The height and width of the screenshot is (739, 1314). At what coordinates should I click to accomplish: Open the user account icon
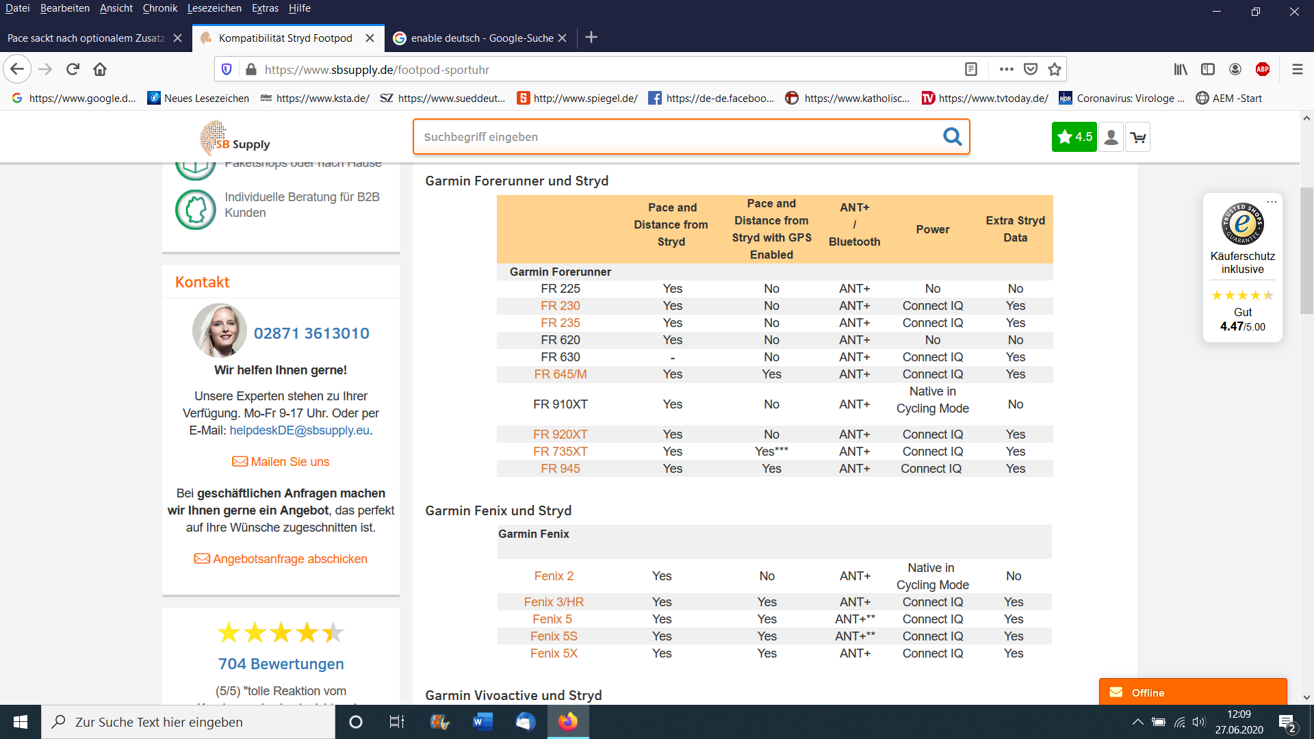[x=1111, y=138]
